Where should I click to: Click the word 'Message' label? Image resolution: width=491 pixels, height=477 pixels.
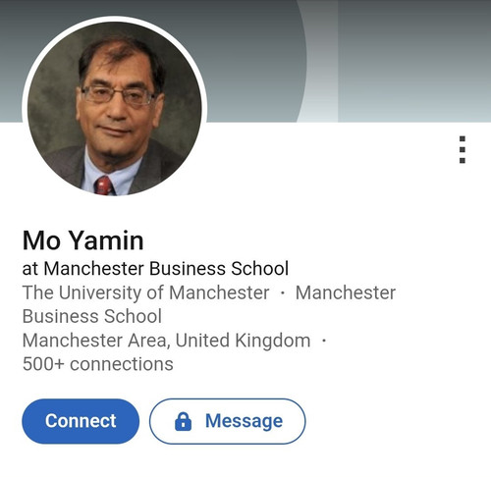click(x=244, y=421)
